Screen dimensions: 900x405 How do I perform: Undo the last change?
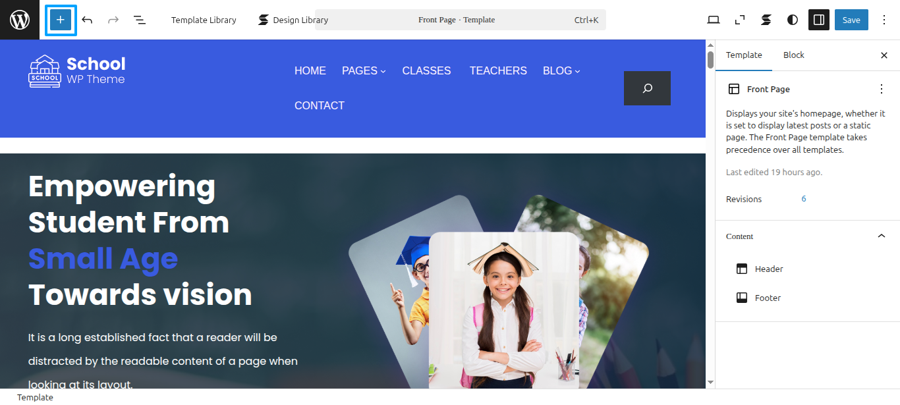pos(87,20)
